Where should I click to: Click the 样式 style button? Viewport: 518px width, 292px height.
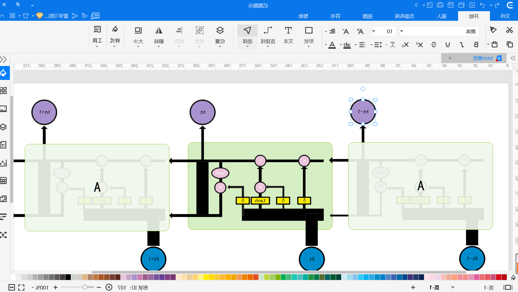click(x=115, y=36)
